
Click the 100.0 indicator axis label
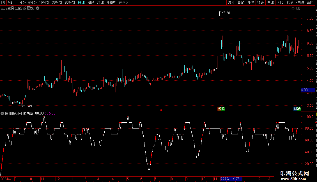tap(309, 117)
